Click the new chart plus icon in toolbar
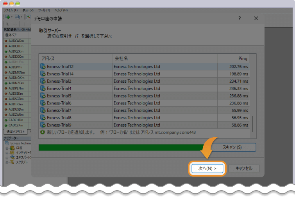 tap(7, 17)
